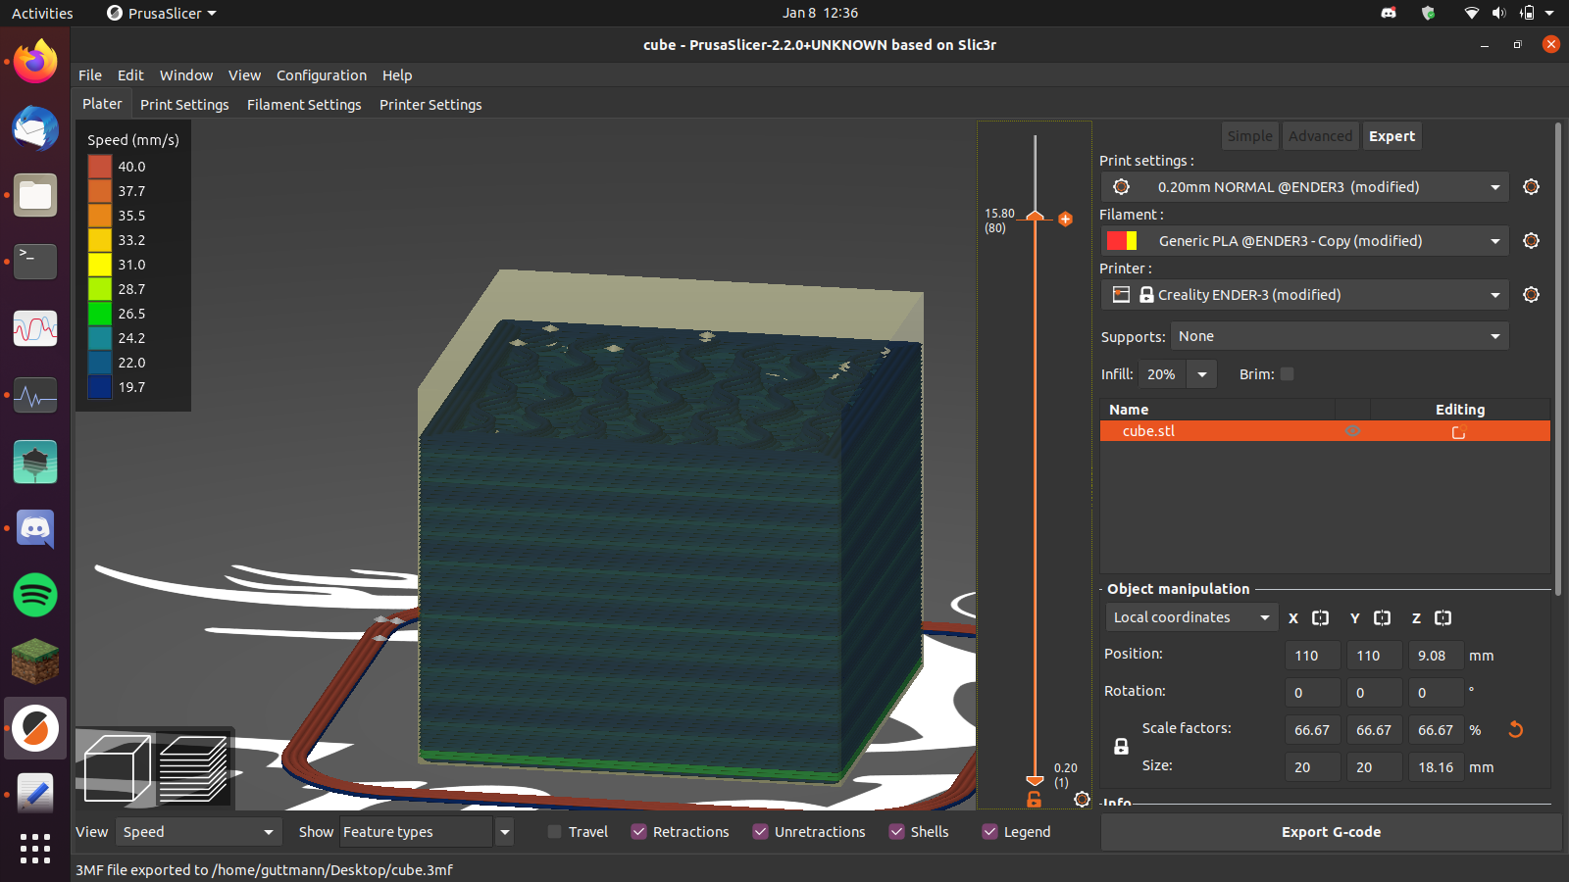Click the add color change plus marker on layer slider

point(1065,219)
